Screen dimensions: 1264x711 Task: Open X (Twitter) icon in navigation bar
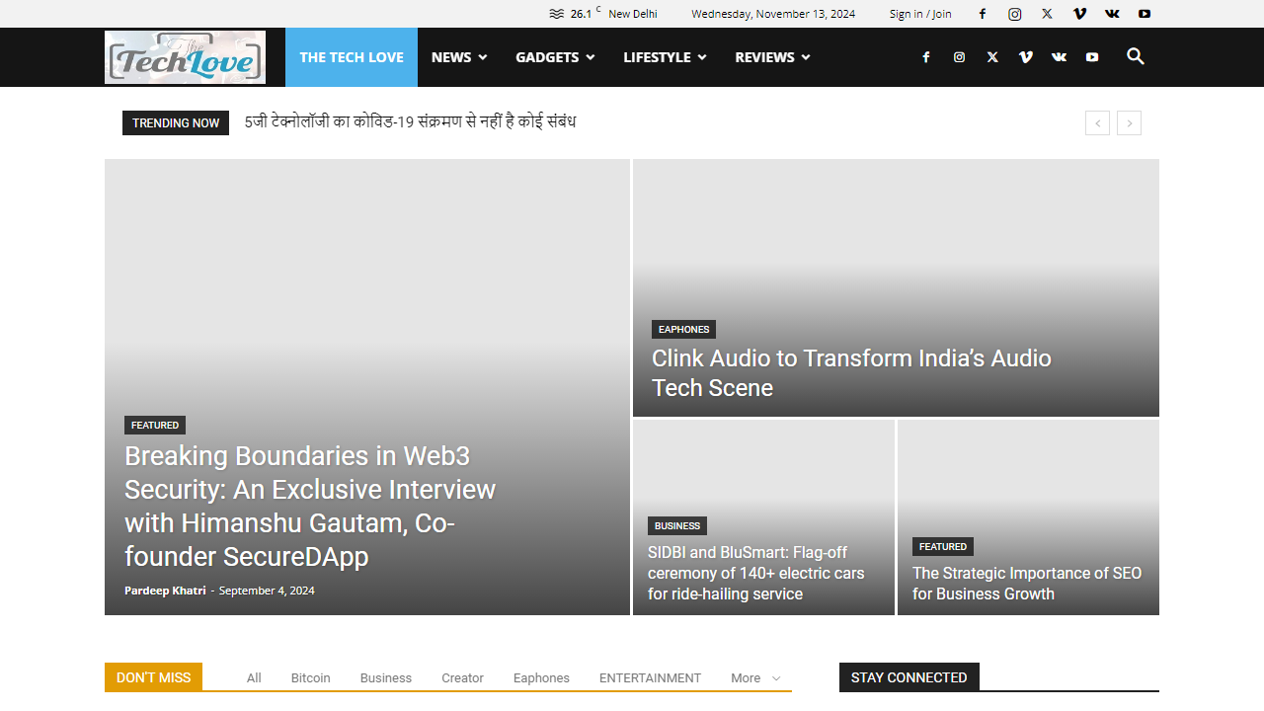click(x=992, y=57)
